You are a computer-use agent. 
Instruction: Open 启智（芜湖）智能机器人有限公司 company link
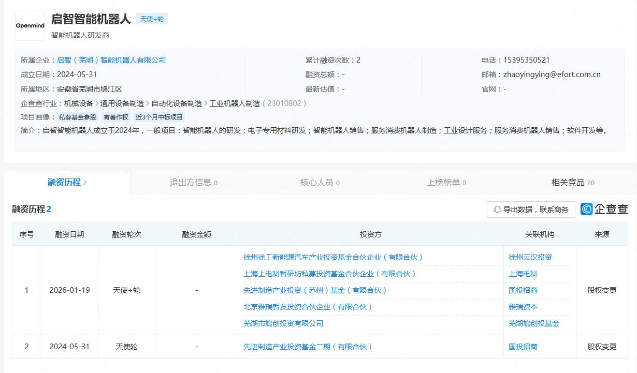coord(111,60)
